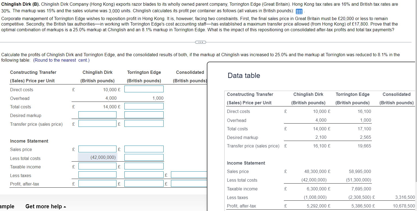Click Chinglish Dirk Desired markup input field

97,115
